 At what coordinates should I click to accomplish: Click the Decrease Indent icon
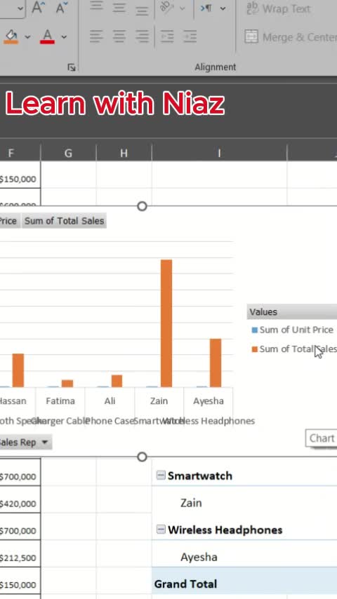167,36
